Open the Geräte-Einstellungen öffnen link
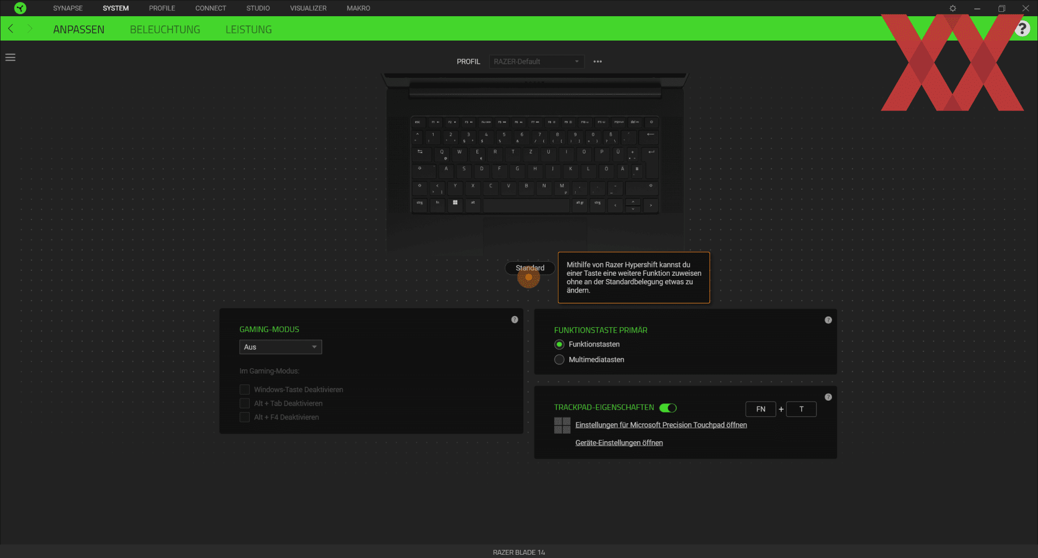1038x558 pixels. point(619,443)
